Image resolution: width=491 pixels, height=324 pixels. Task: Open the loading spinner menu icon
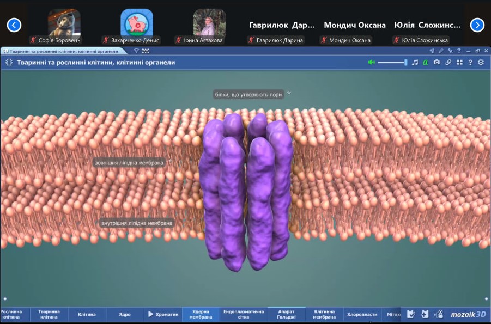coord(9,62)
